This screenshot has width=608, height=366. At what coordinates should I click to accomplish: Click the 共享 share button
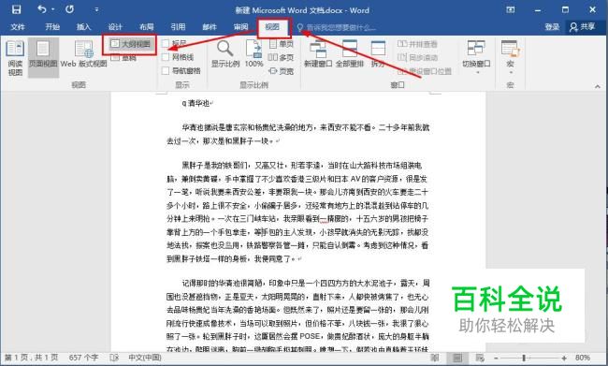click(x=583, y=27)
